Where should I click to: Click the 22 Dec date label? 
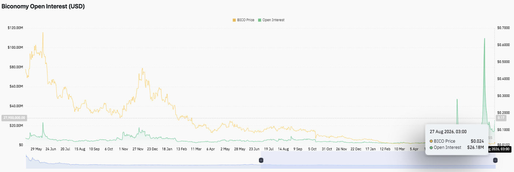(356, 149)
